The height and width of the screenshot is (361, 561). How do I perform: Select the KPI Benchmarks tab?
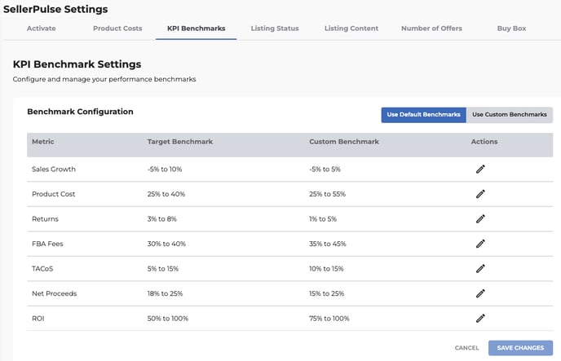196,29
